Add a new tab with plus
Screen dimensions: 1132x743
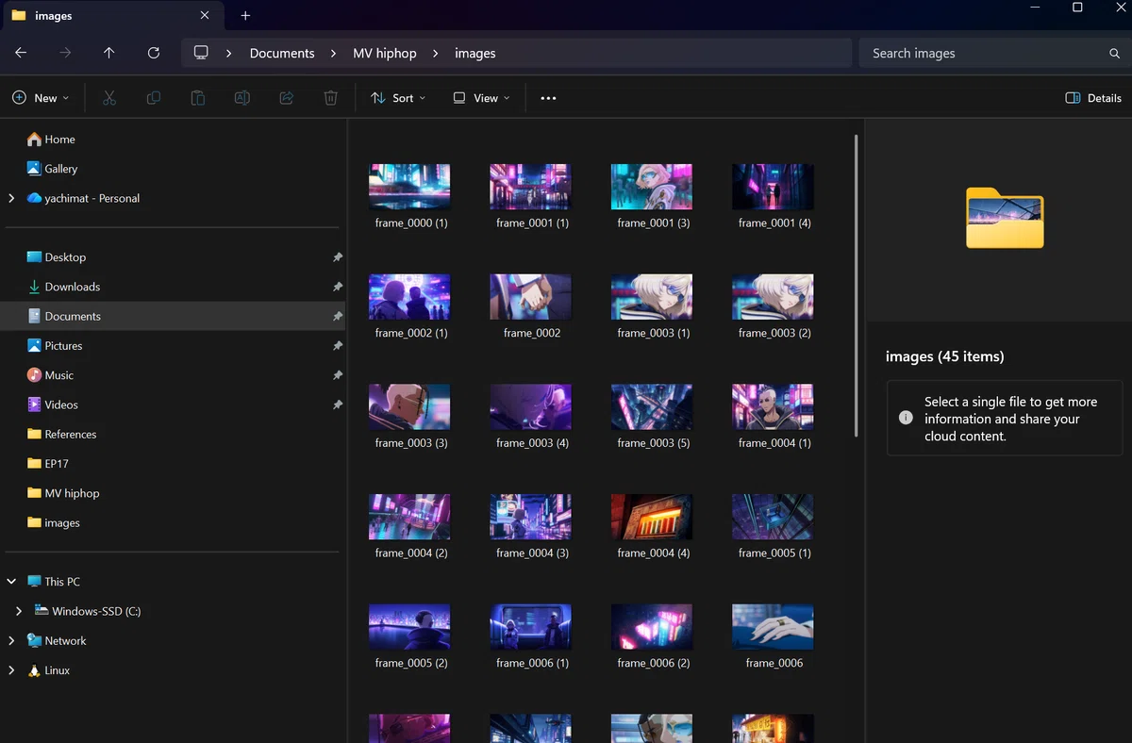[x=245, y=16]
